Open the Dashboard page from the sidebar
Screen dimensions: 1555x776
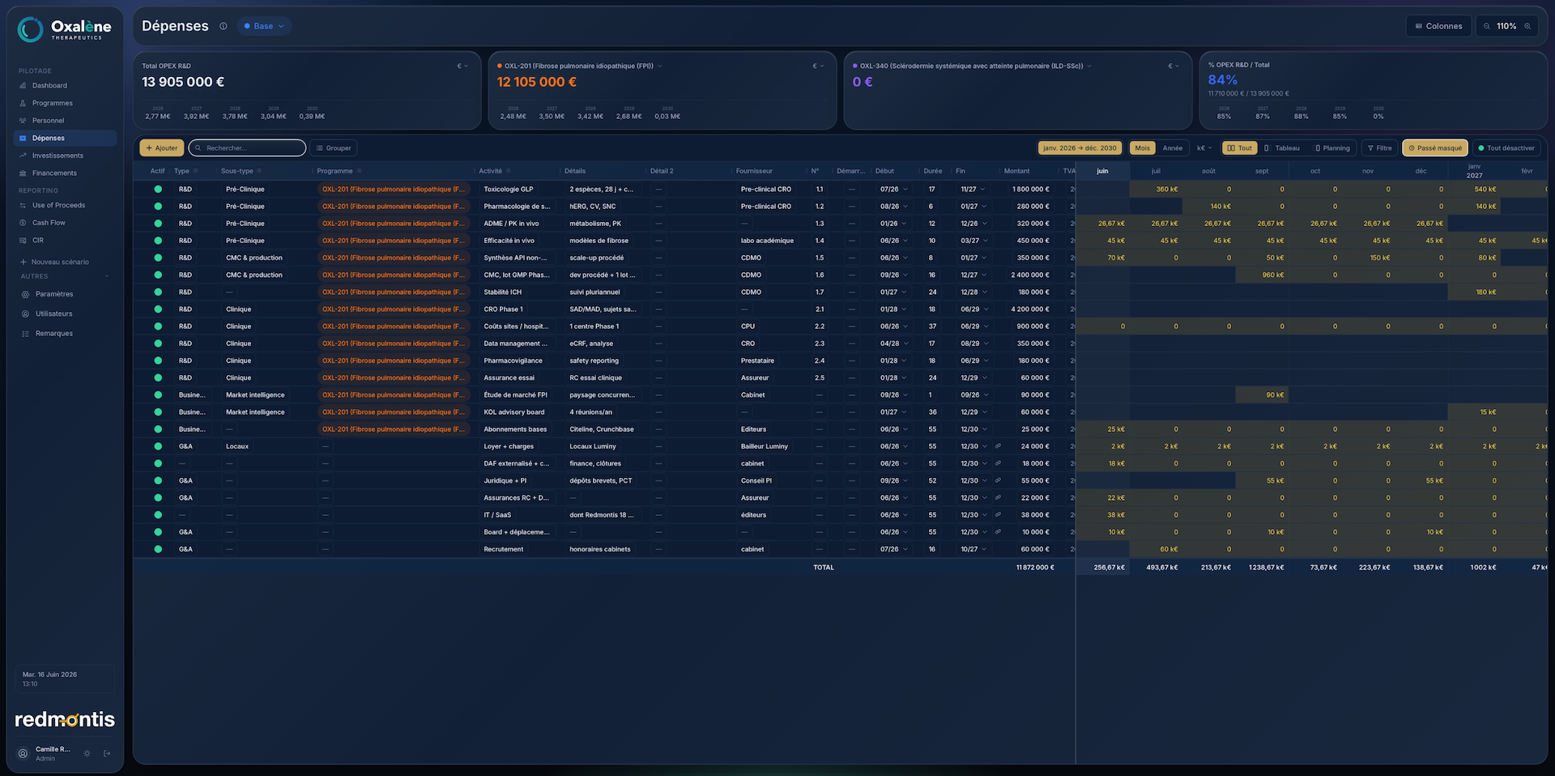coord(49,86)
